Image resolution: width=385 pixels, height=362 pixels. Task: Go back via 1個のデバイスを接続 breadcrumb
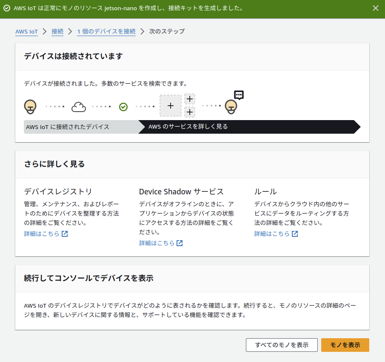[x=106, y=31]
